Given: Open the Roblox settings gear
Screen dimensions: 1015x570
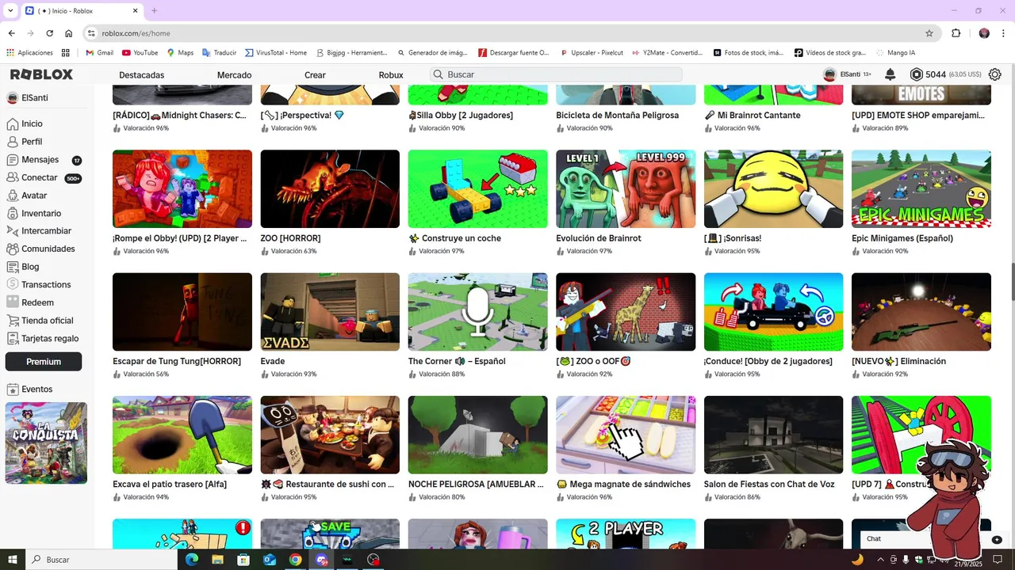Looking at the screenshot, I should click(994, 74).
